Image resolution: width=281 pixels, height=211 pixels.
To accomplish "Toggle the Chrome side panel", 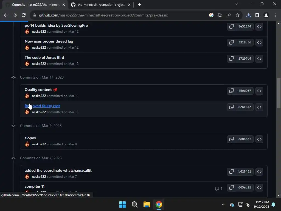I will point(257,15).
